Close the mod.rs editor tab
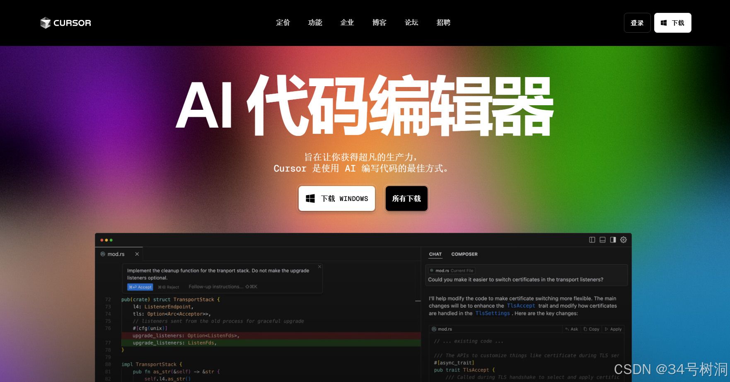 pyautogui.click(x=137, y=254)
